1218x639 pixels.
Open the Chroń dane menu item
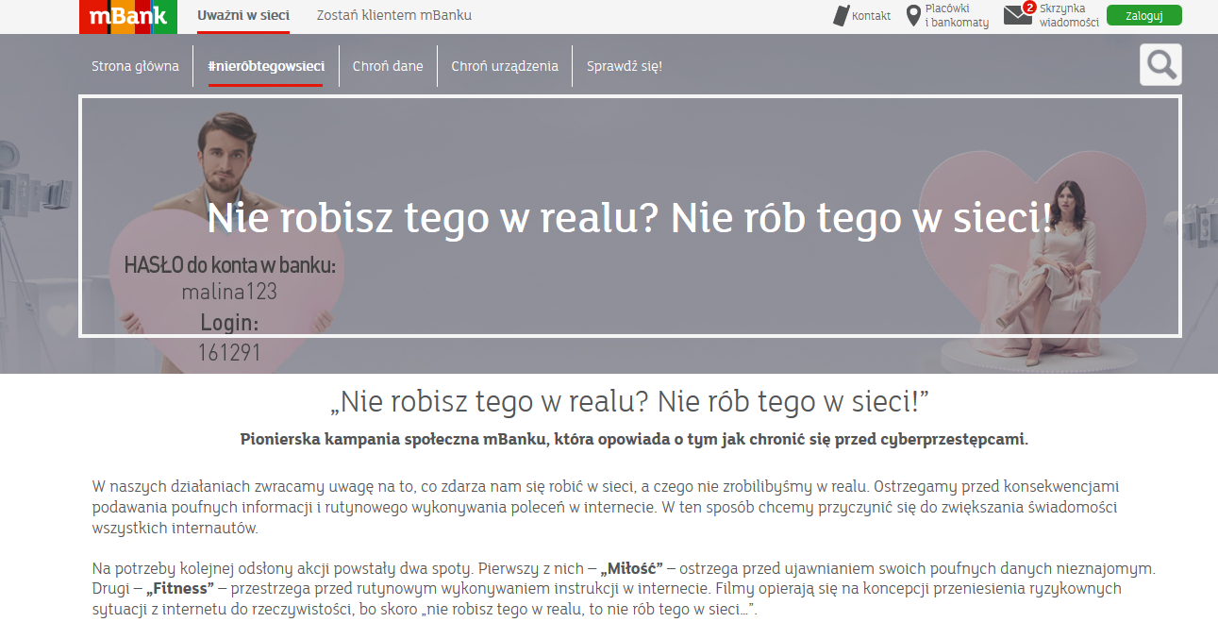tap(388, 66)
